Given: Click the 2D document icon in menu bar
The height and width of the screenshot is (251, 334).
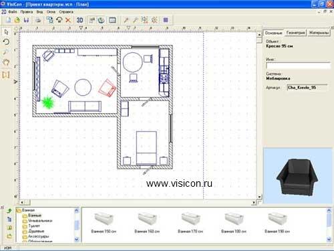Looking at the screenshot, I should (x=4, y=11).
